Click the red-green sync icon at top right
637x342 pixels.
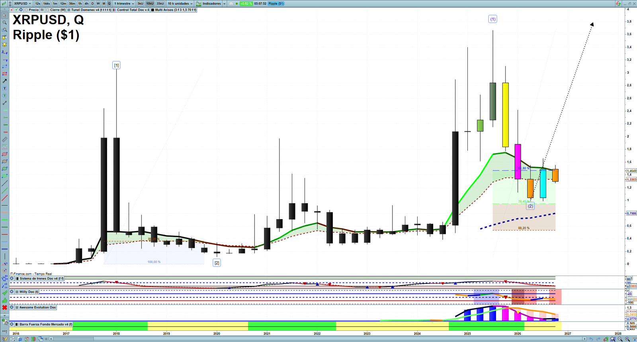[x=618, y=4]
